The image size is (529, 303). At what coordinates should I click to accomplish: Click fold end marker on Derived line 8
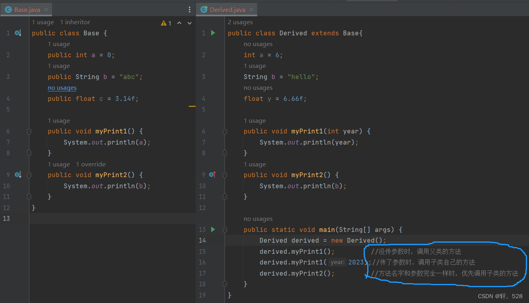pyautogui.click(x=225, y=153)
